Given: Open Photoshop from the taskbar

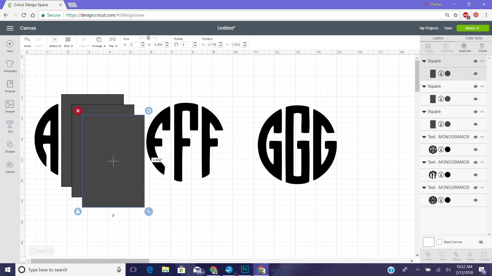Looking at the screenshot, I should coord(245,269).
